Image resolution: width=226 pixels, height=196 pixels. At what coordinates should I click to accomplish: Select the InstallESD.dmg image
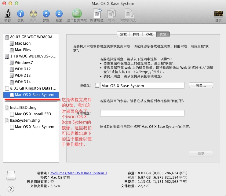point(31,108)
